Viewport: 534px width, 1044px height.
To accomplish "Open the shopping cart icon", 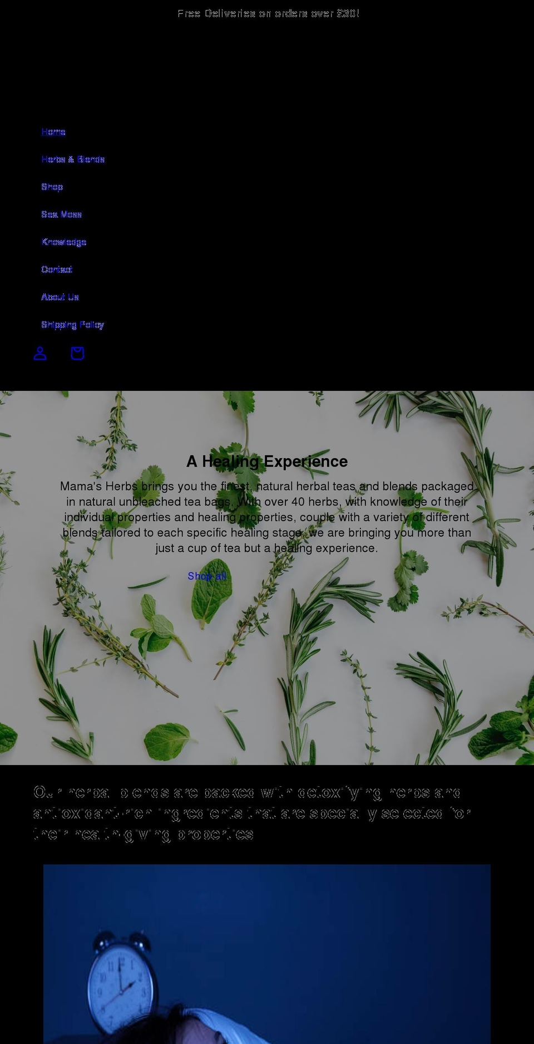I will (x=77, y=353).
